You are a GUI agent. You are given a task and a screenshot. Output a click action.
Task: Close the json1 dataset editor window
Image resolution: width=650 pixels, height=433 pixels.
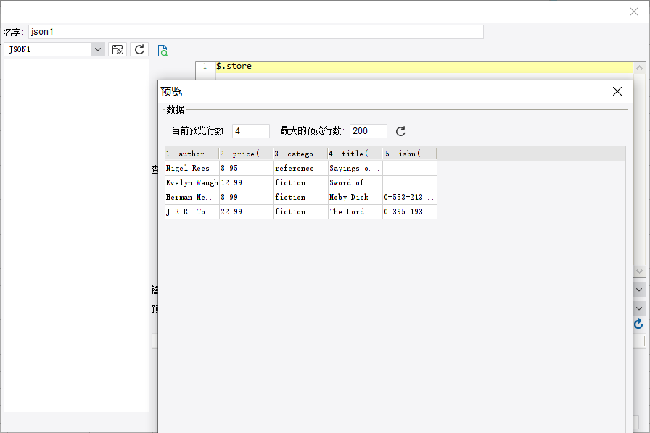(633, 12)
